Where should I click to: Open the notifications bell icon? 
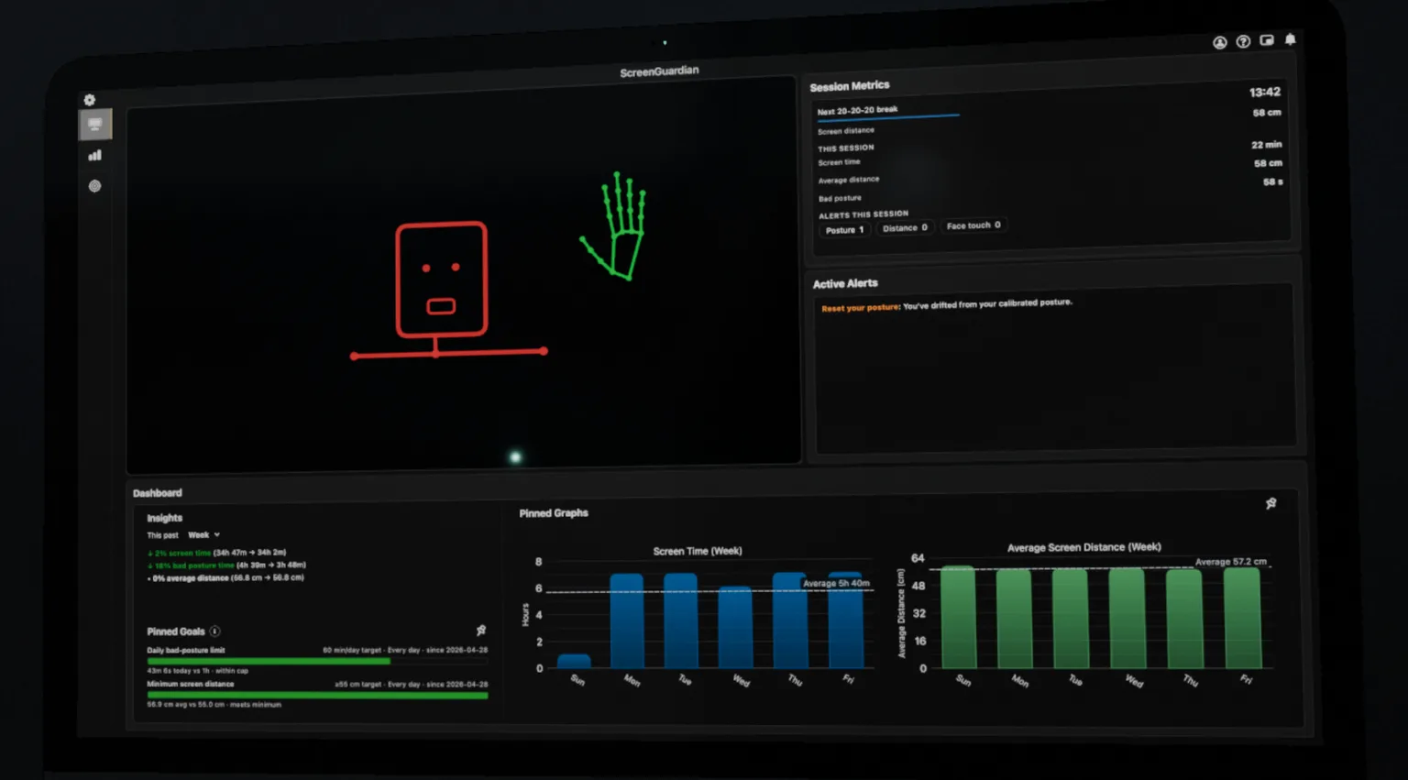coord(1290,39)
